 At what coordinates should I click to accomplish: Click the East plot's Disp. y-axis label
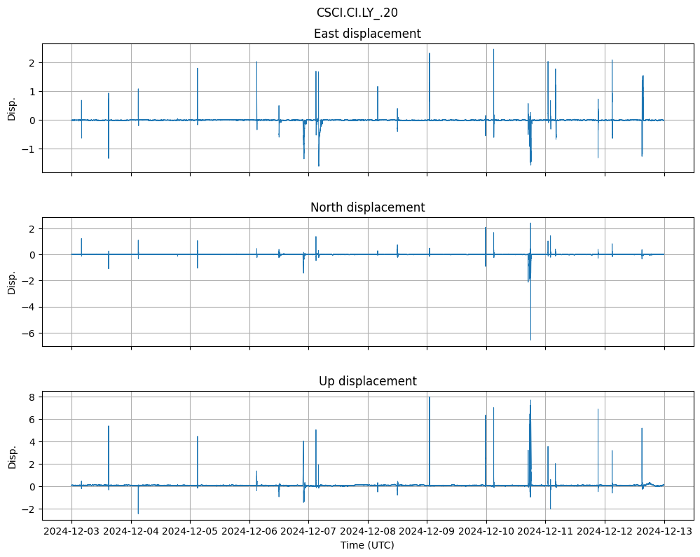coord(12,108)
